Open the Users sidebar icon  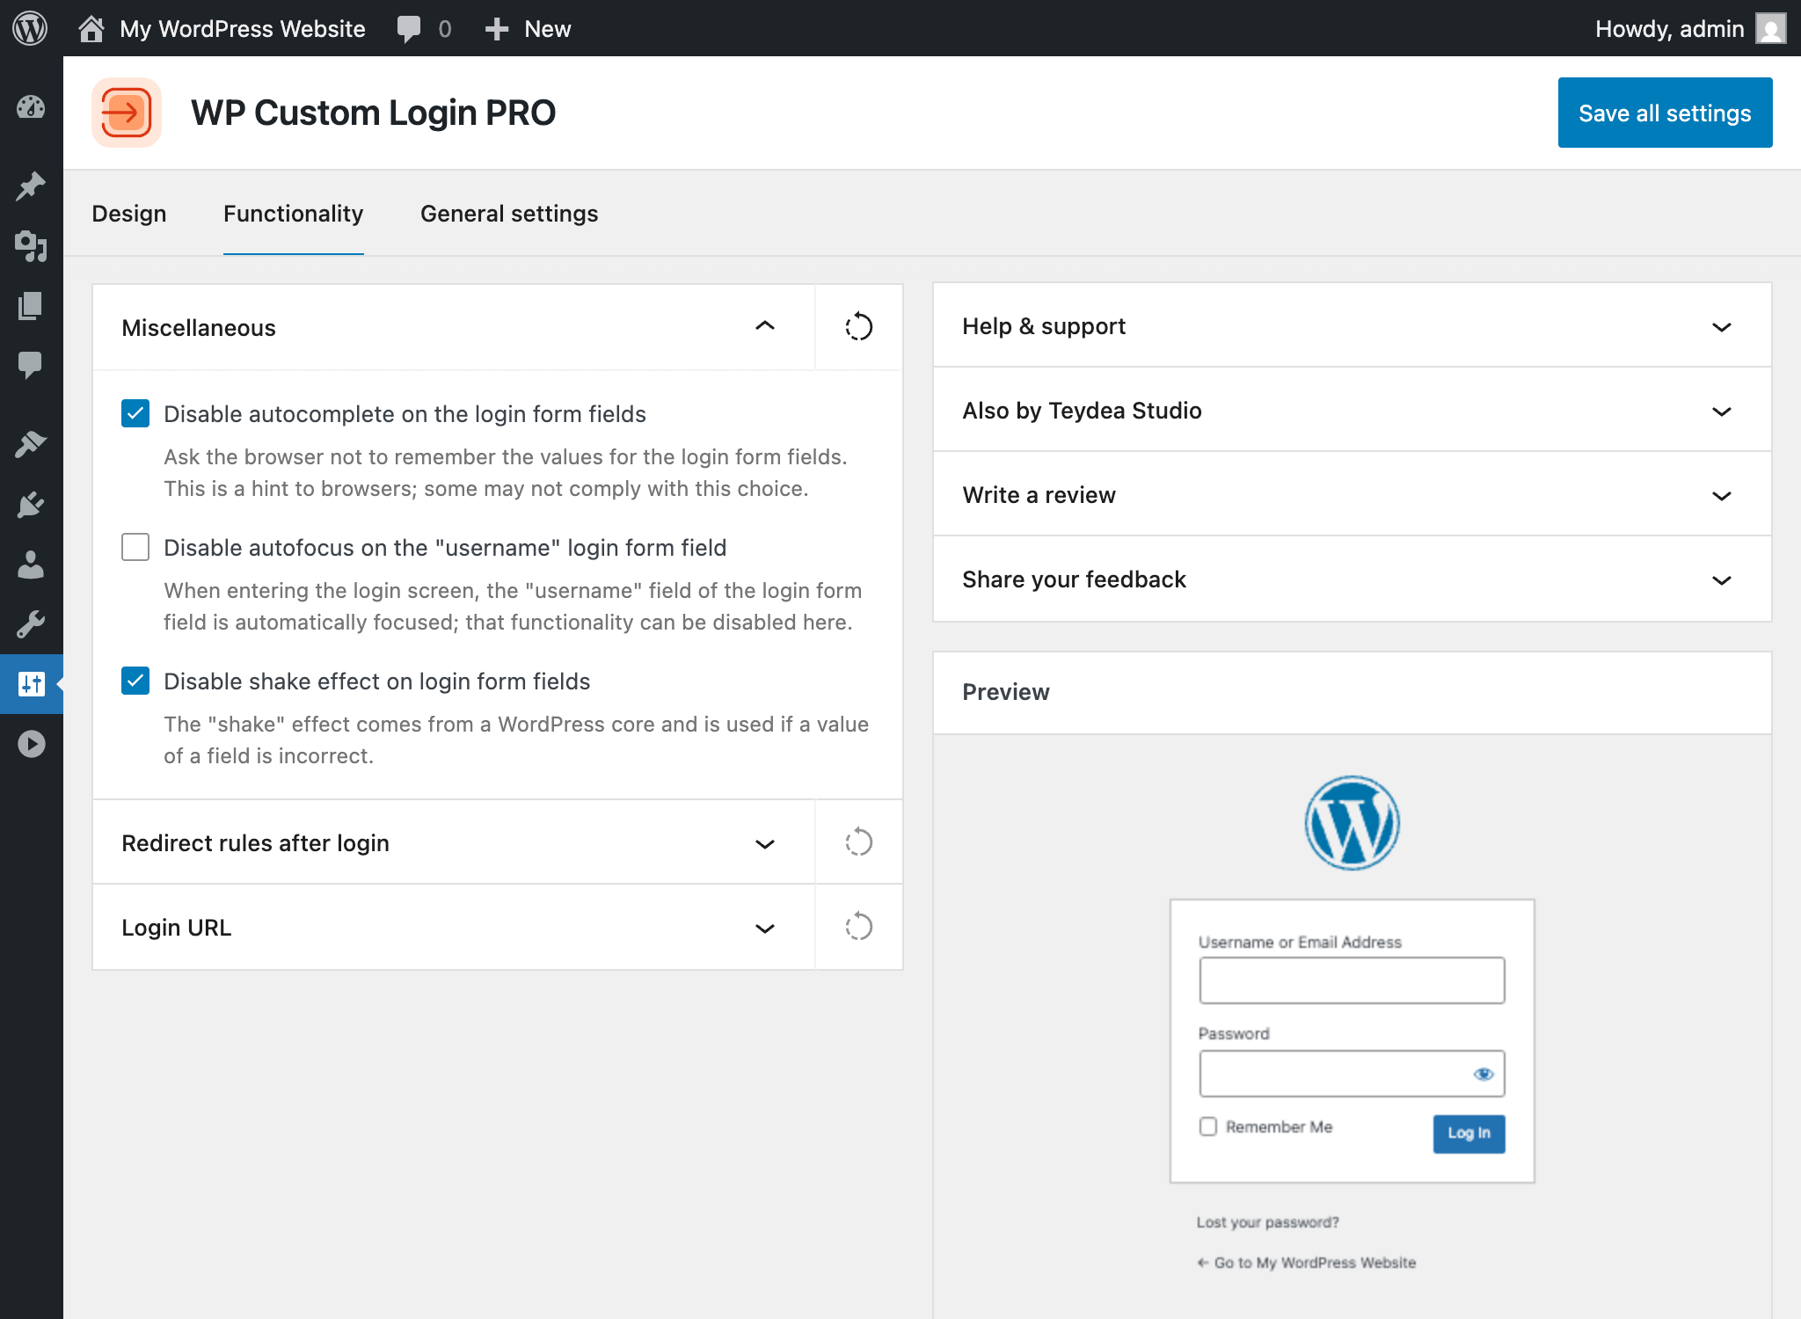click(31, 565)
